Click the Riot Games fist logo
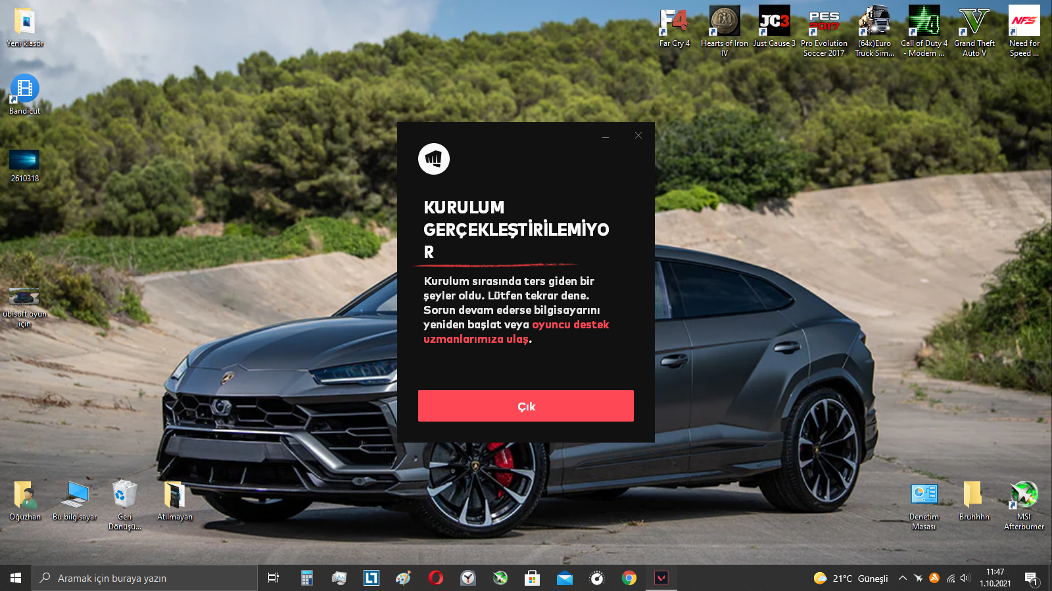 coord(434,159)
